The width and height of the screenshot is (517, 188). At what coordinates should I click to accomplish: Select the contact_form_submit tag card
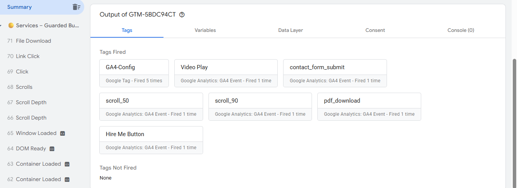335,73
